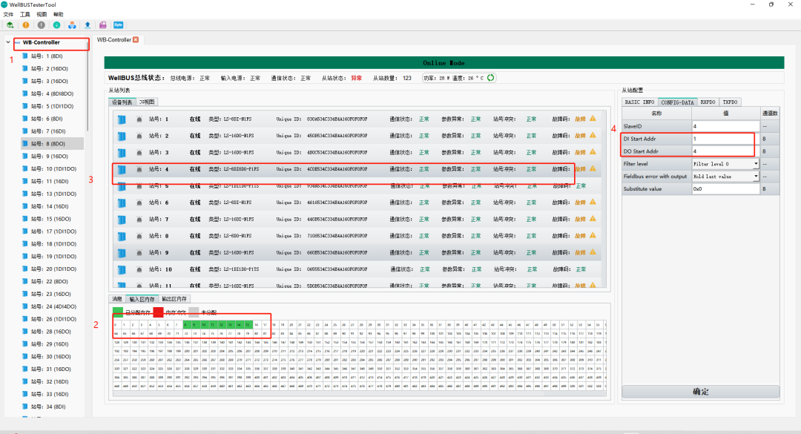Switch to the RXPDO tab
Screen dimensions: 801x434
[x=708, y=102]
